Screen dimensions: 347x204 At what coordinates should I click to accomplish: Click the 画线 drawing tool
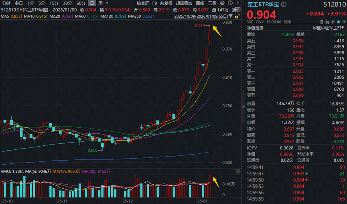pyautogui.click(x=199, y=3)
